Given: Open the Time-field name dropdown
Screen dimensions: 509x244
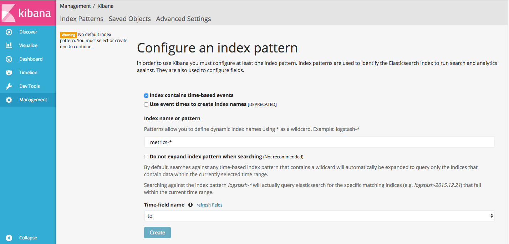Looking at the screenshot, I should pyautogui.click(x=319, y=216).
